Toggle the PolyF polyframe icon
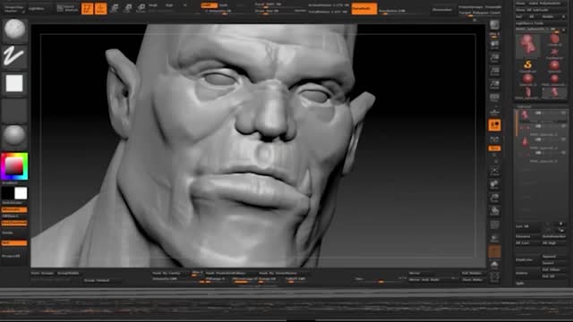 [494, 225]
